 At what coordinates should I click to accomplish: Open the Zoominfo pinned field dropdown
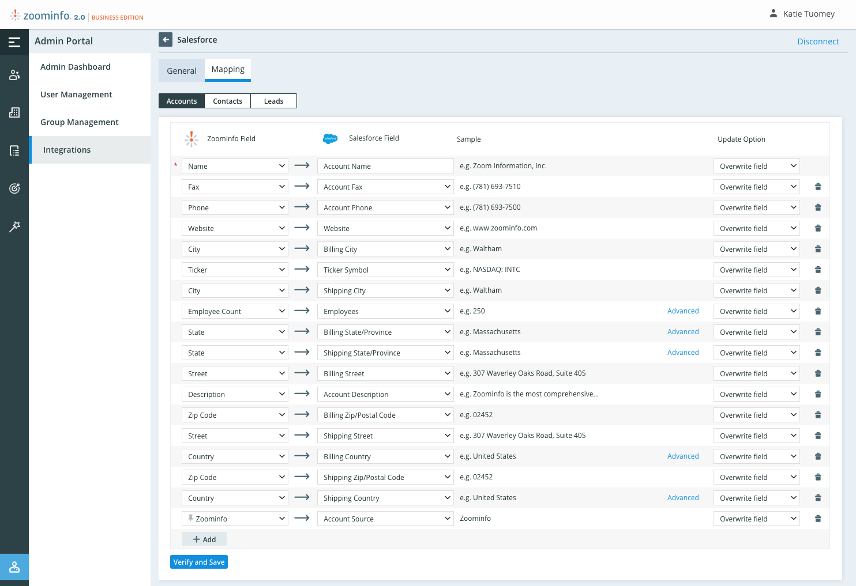click(x=235, y=519)
